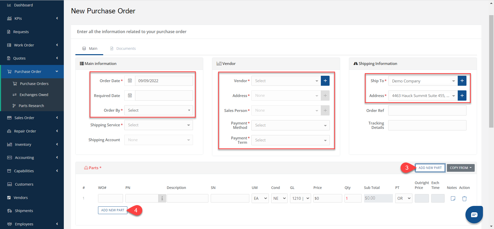Add a new Ship To company with plus icon
This screenshot has width=494, height=229.
(x=462, y=81)
